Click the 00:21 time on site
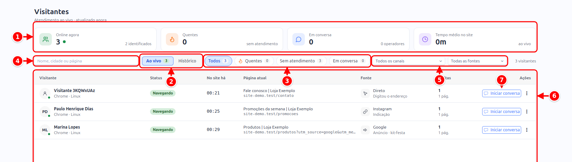The height and width of the screenshot is (162, 572). point(213,93)
